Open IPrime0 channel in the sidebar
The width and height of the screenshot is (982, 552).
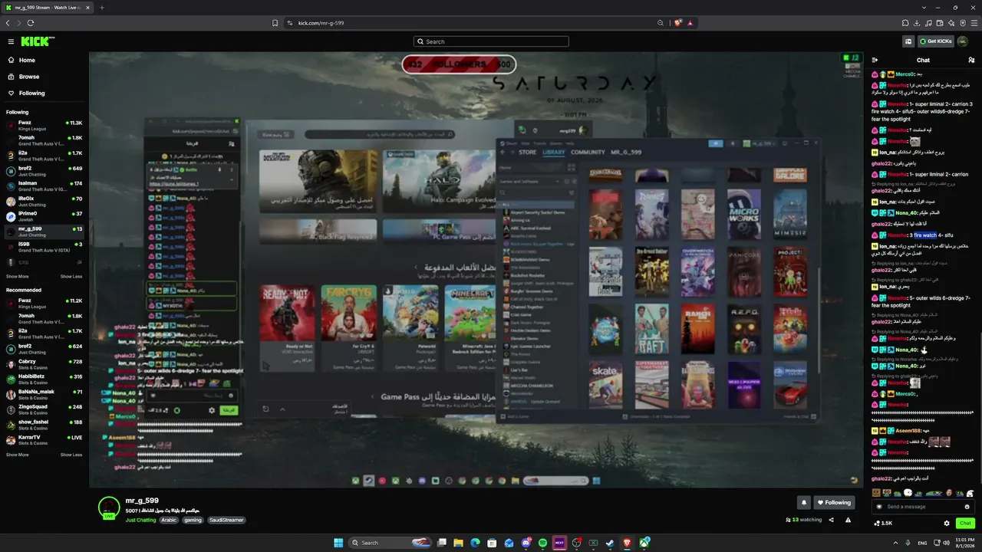(44, 216)
